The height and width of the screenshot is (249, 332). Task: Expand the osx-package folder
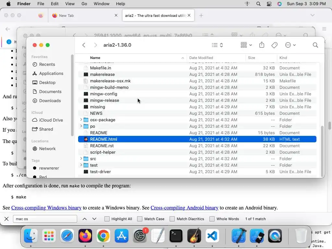pyautogui.click(x=81, y=120)
